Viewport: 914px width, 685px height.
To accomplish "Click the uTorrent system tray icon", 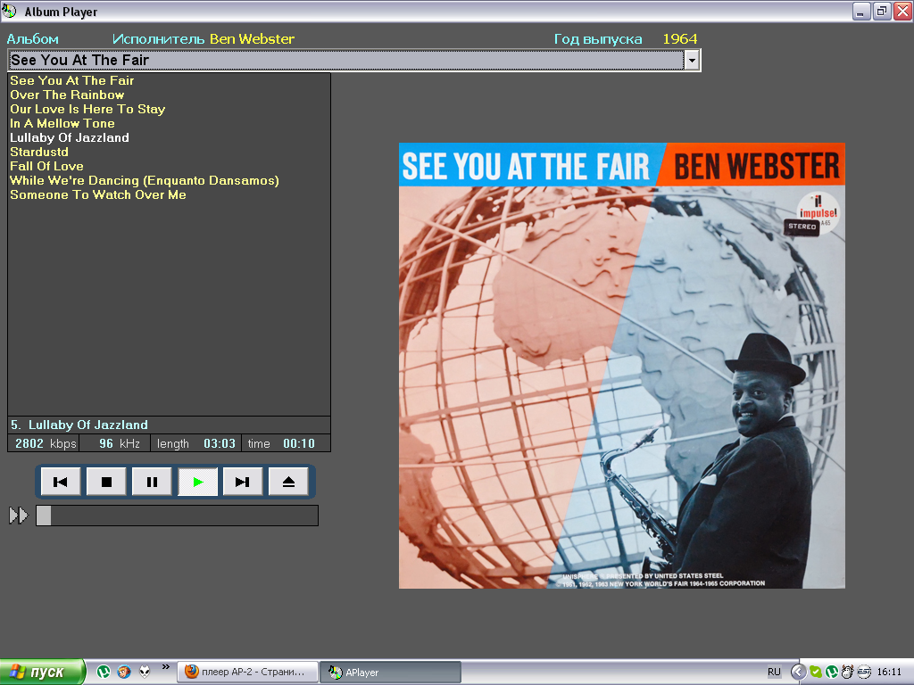I will click(x=832, y=672).
